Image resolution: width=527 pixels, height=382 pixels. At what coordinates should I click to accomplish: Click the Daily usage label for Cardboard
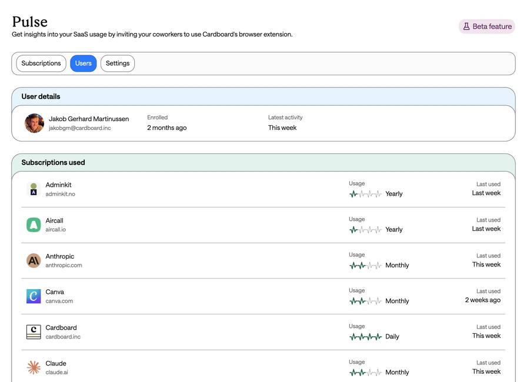tap(392, 337)
